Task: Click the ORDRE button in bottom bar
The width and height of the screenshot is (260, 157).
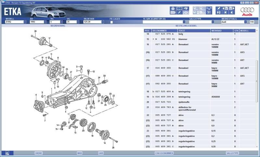Action: point(39,153)
